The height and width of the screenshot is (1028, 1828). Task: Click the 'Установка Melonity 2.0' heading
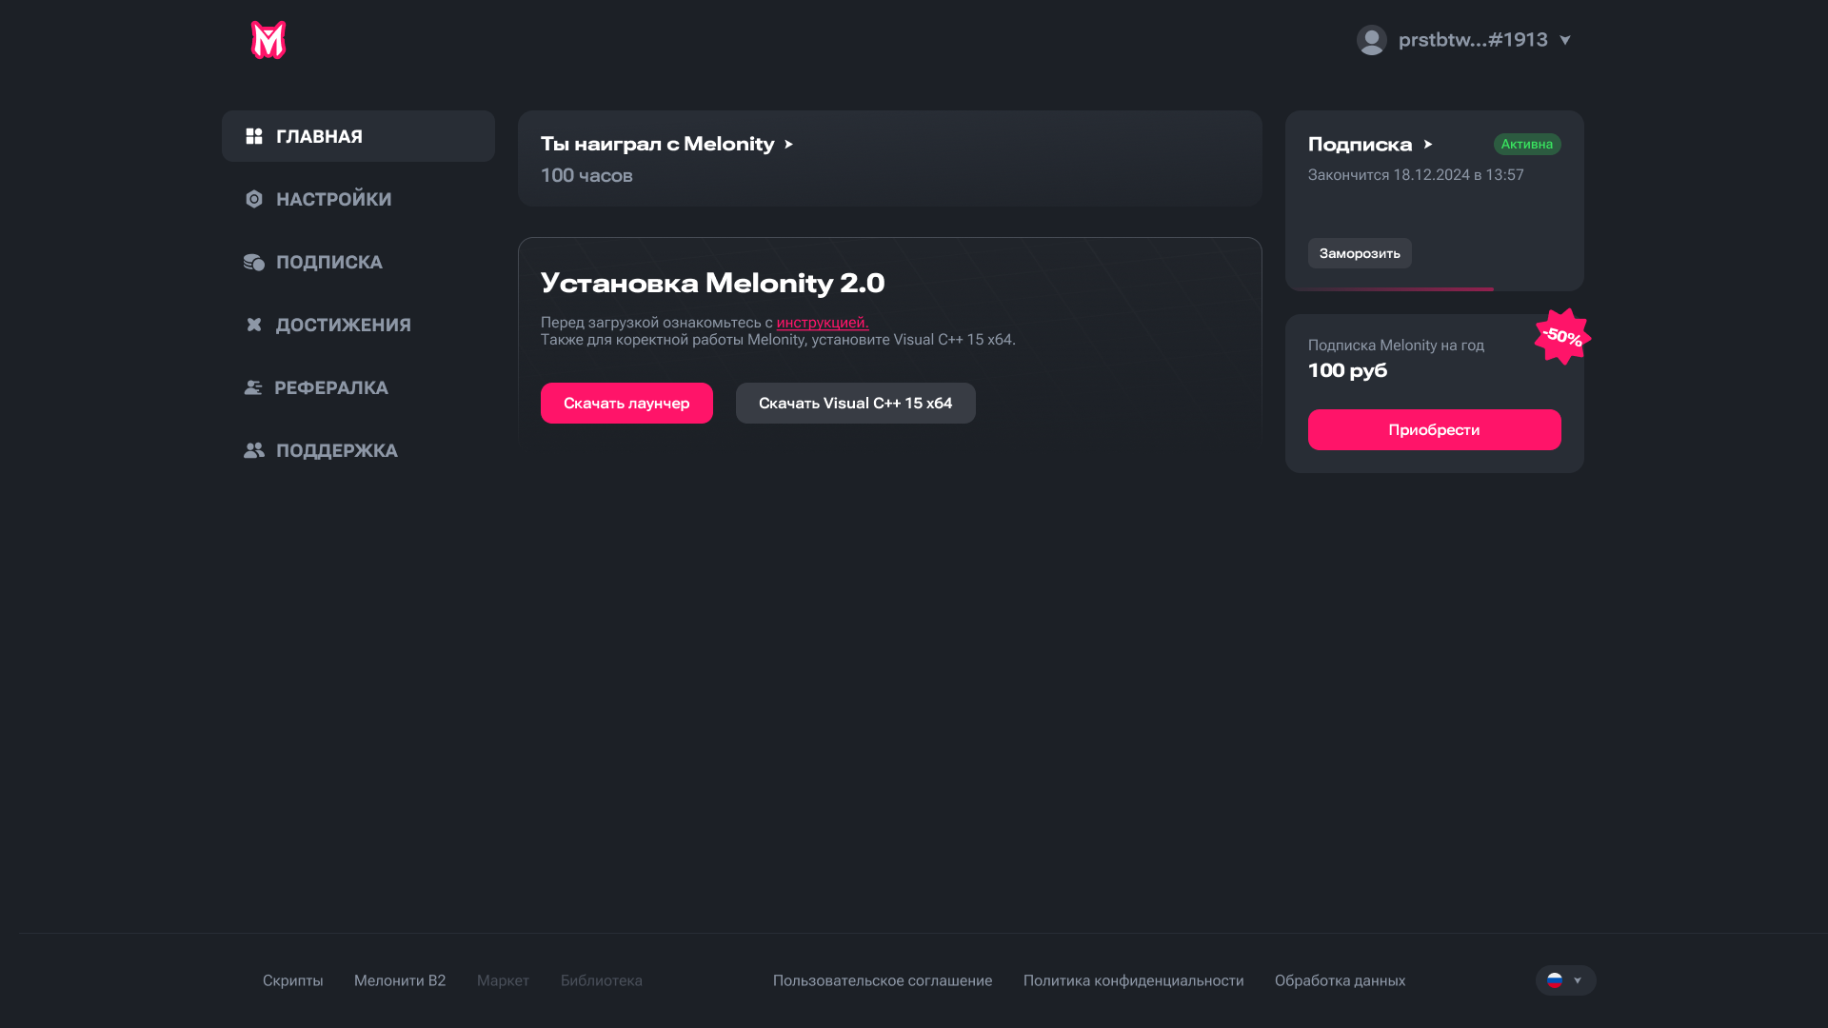tap(713, 283)
